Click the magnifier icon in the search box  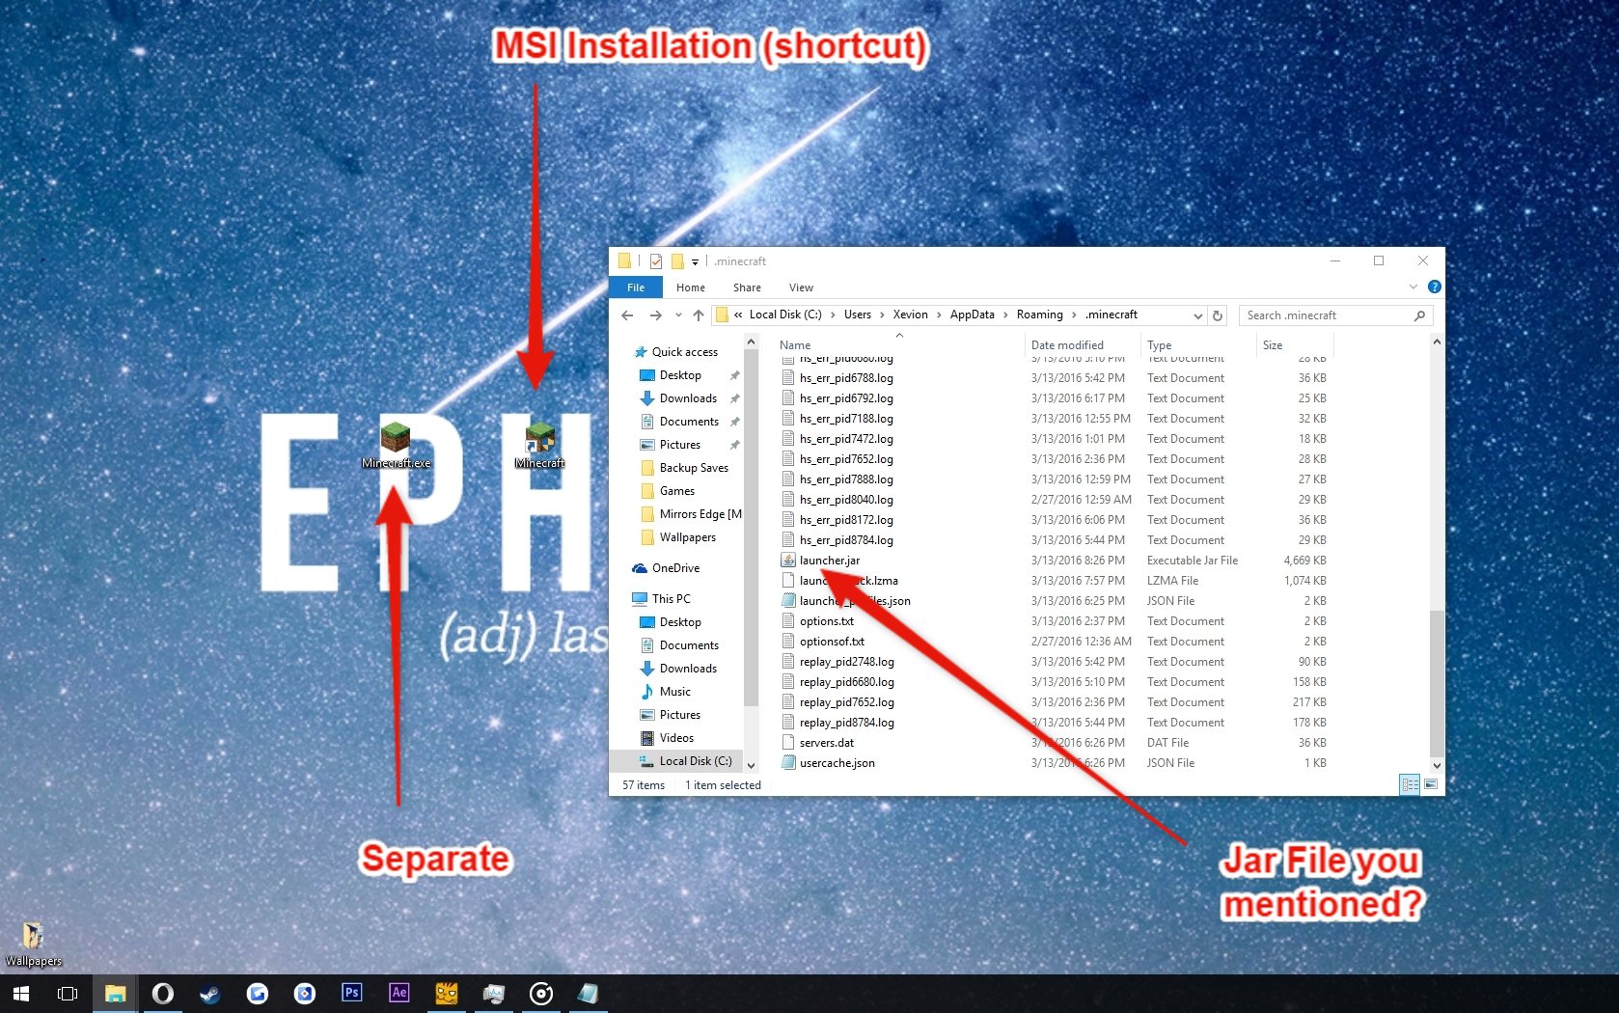tap(1419, 315)
